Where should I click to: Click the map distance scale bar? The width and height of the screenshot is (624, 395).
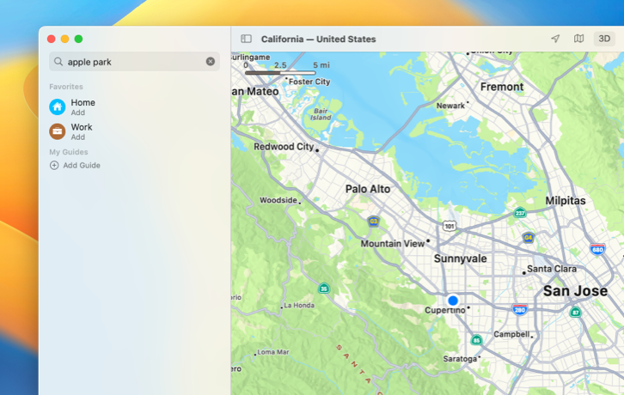[280, 73]
